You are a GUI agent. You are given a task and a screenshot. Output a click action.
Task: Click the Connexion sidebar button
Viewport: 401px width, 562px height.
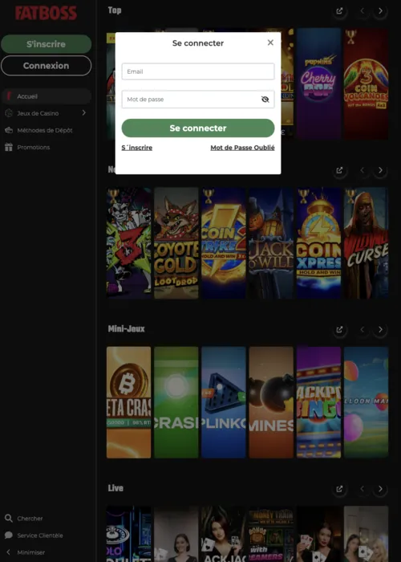click(47, 66)
